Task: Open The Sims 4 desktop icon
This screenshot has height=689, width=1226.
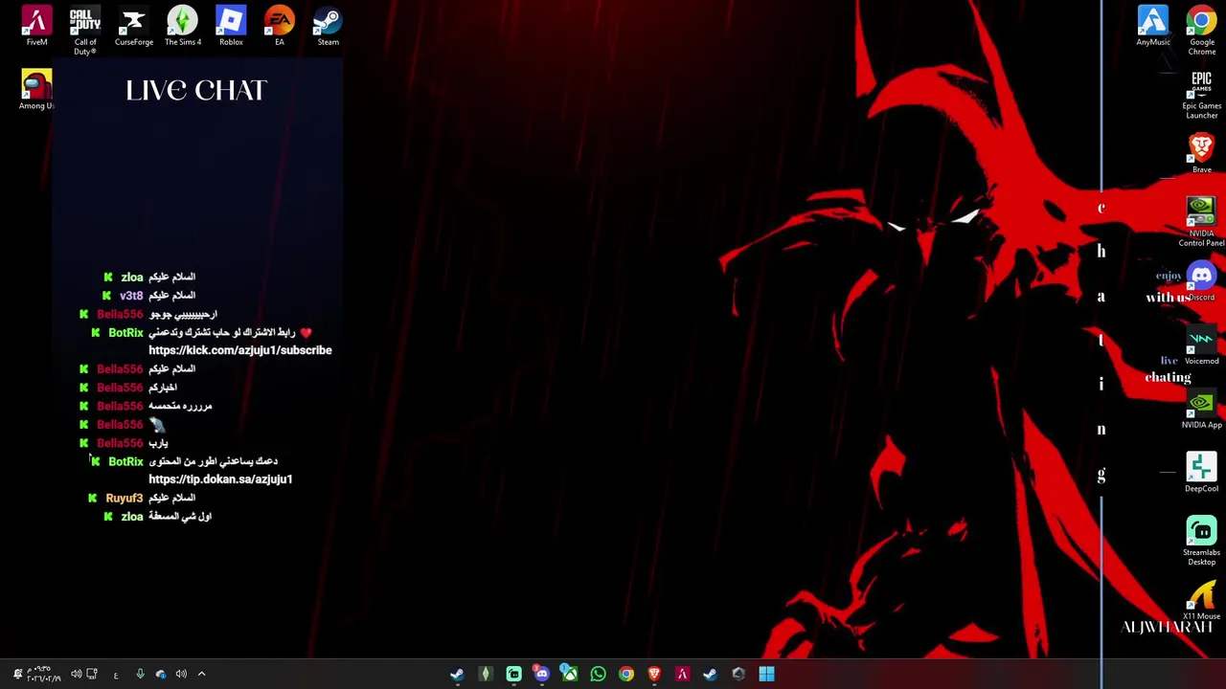Action: 182,26
